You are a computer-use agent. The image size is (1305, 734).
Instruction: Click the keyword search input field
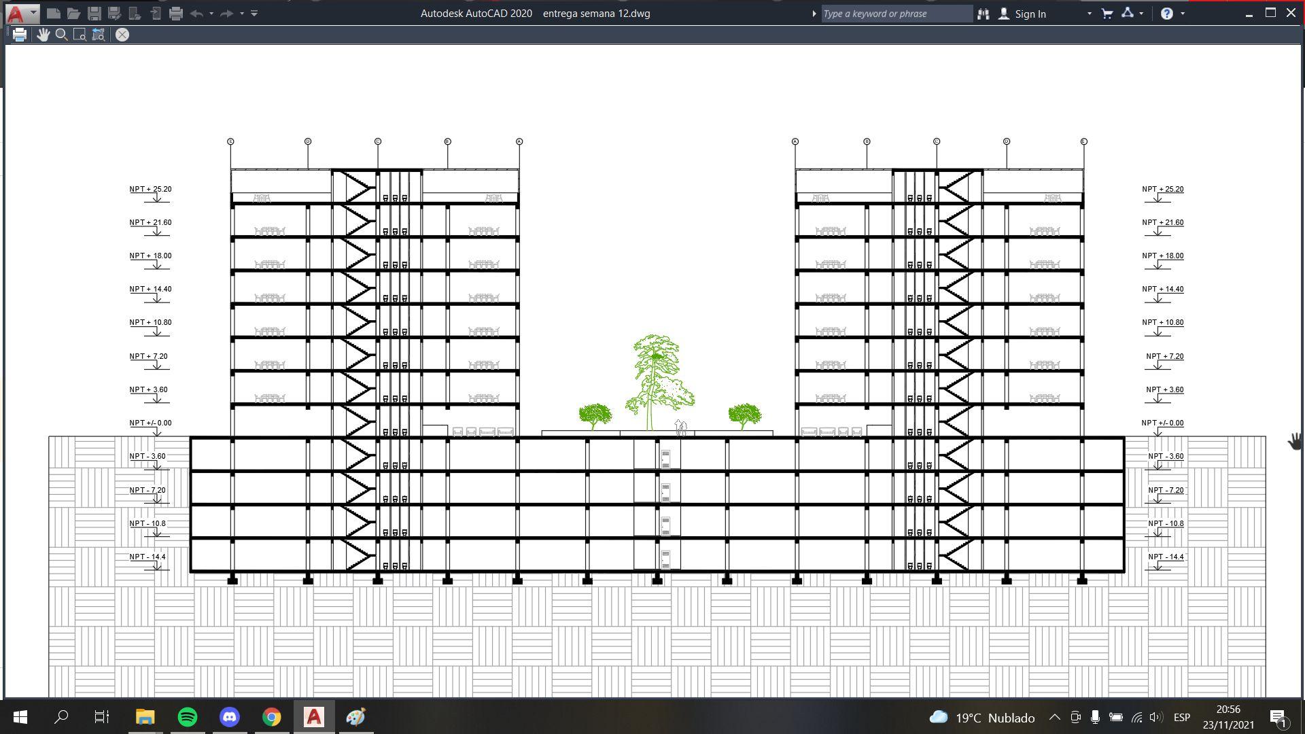coord(896,14)
